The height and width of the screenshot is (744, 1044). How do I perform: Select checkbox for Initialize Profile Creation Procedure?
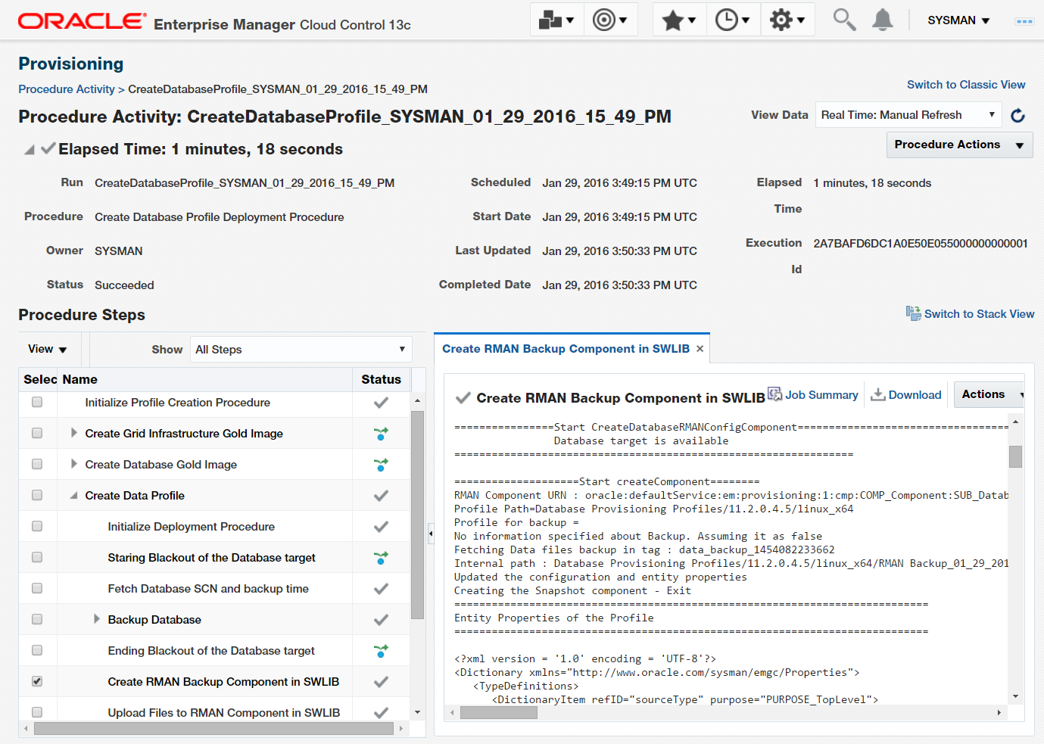37,402
